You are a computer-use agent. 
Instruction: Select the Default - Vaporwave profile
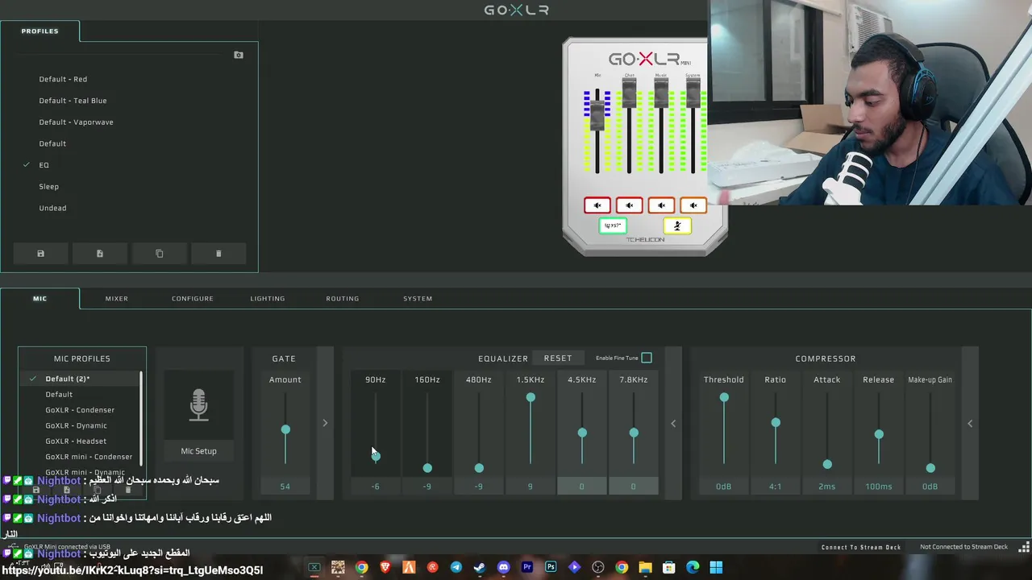pos(76,122)
